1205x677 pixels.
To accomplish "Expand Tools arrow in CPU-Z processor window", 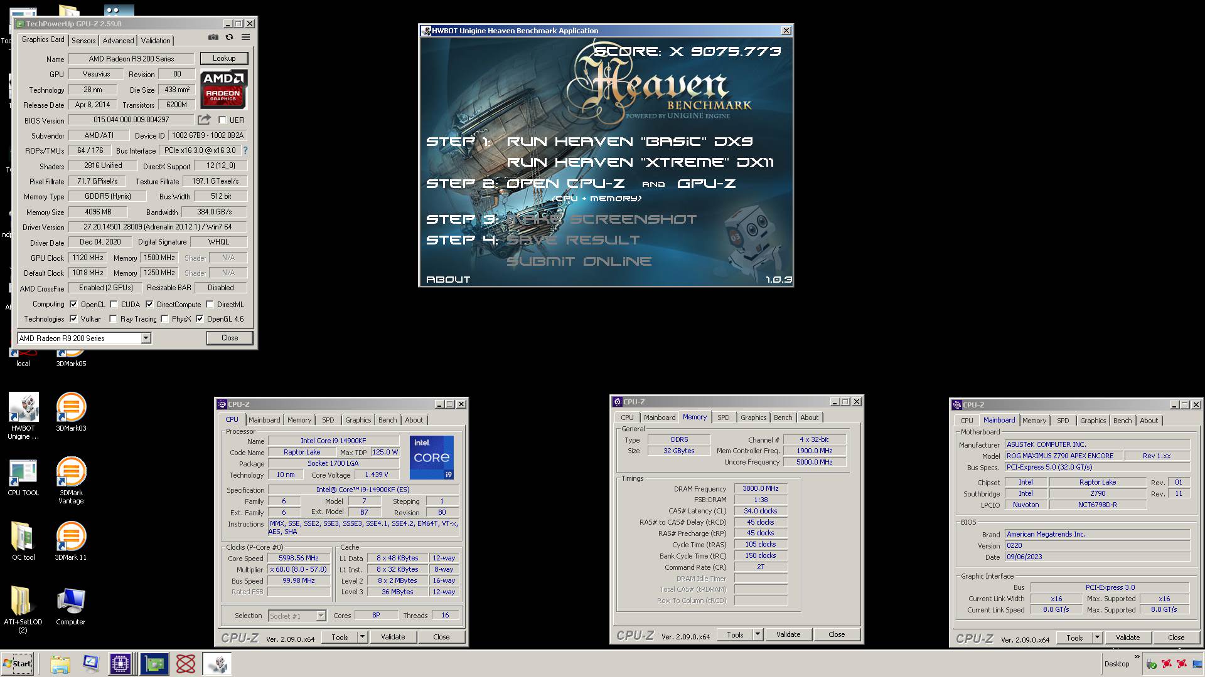I will [362, 637].
